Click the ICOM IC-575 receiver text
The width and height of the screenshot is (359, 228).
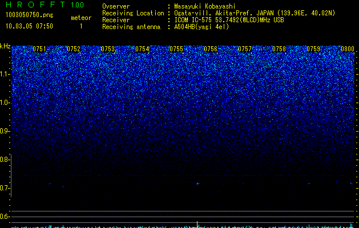click(229, 20)
